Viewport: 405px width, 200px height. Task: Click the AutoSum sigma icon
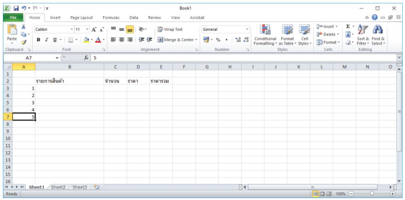tap(348, 27)
